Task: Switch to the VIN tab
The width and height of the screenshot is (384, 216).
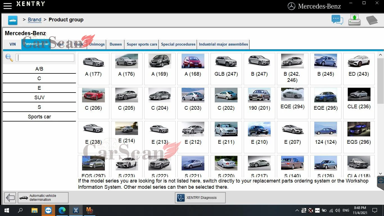Action: pos(13,44)
